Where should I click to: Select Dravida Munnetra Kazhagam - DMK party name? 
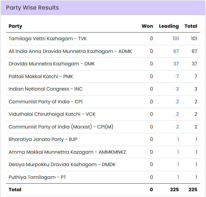pos(51,64)
